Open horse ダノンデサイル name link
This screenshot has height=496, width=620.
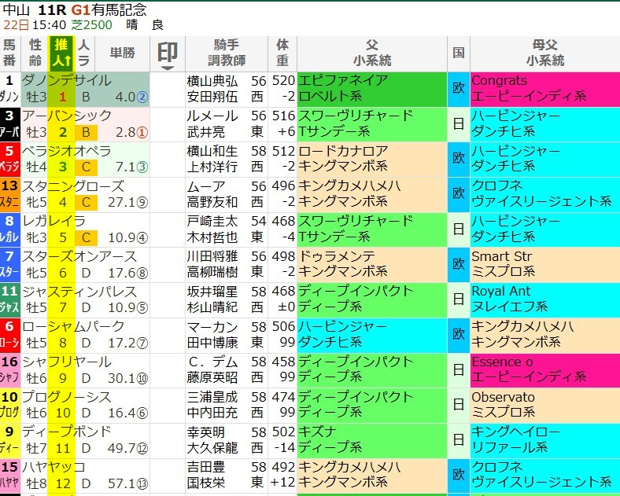[66, 80]
